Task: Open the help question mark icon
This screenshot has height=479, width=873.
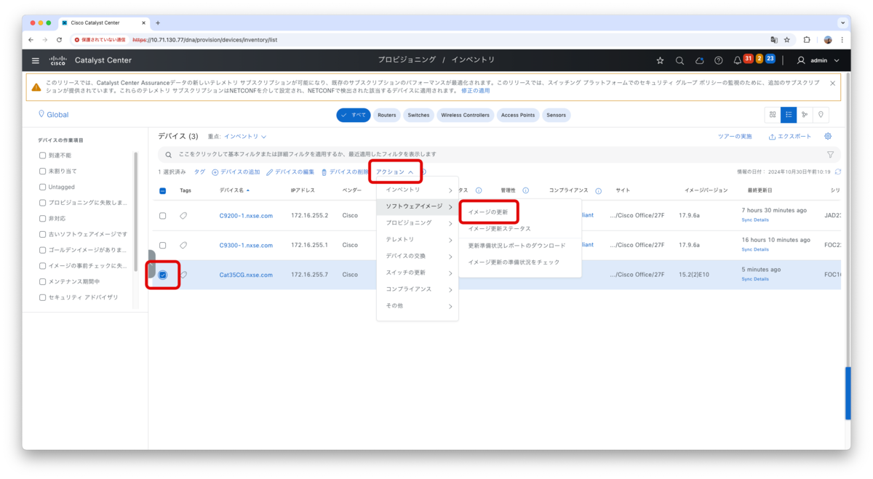Action: click(x=719, y=60)
